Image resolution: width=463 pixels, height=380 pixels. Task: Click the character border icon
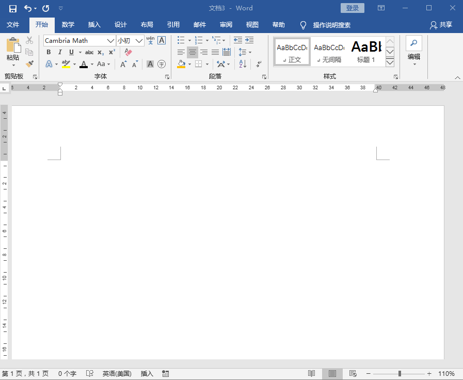[x=162, y=40]
